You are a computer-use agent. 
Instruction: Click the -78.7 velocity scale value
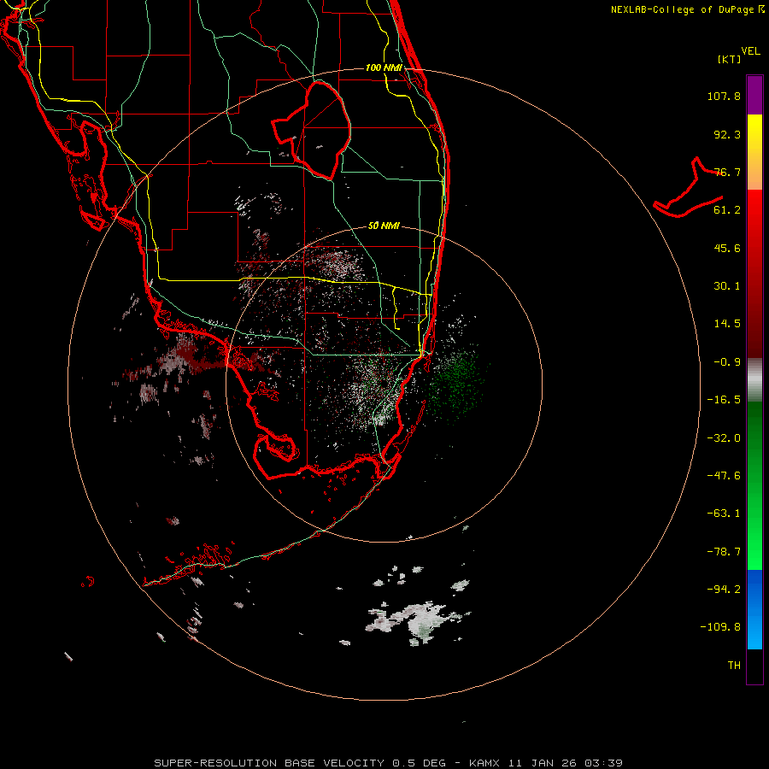(x=724, y=552)
